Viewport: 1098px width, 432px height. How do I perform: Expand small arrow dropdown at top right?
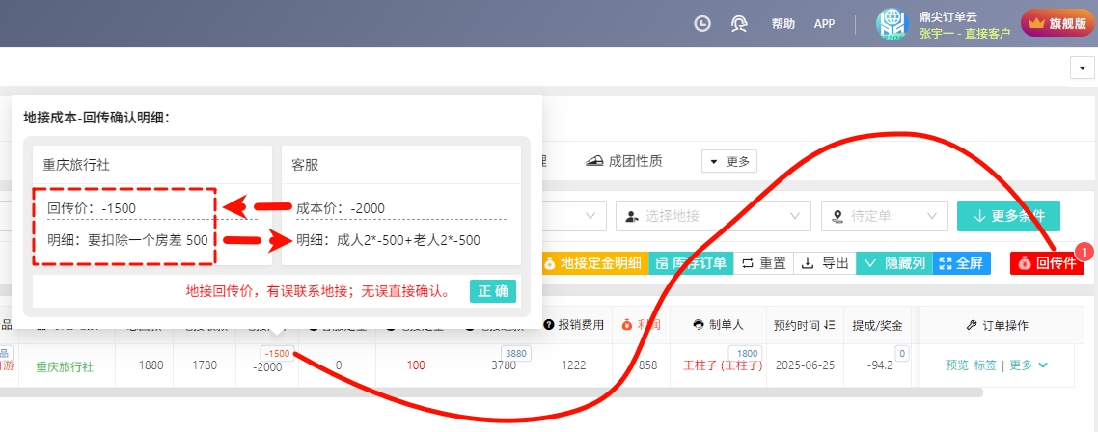(1083, 67)
